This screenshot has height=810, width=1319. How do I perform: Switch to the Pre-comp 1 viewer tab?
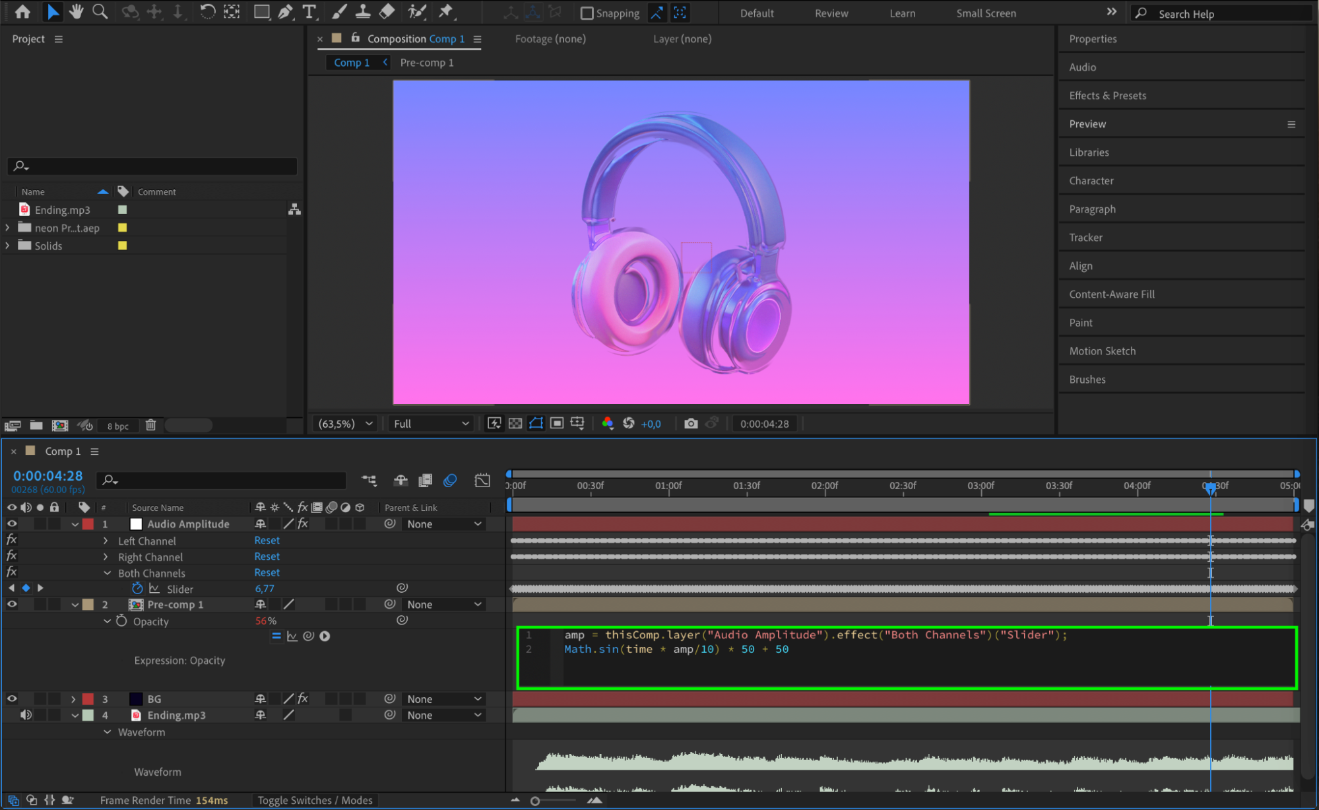(426, 63)
